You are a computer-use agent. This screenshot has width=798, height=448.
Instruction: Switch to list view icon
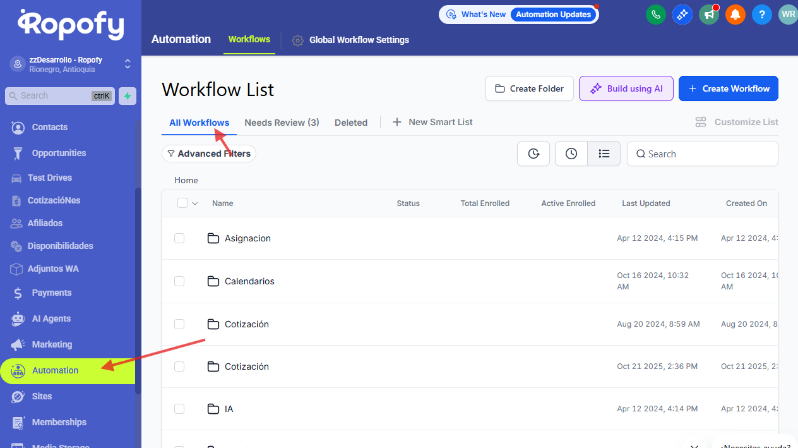[604, 154]
